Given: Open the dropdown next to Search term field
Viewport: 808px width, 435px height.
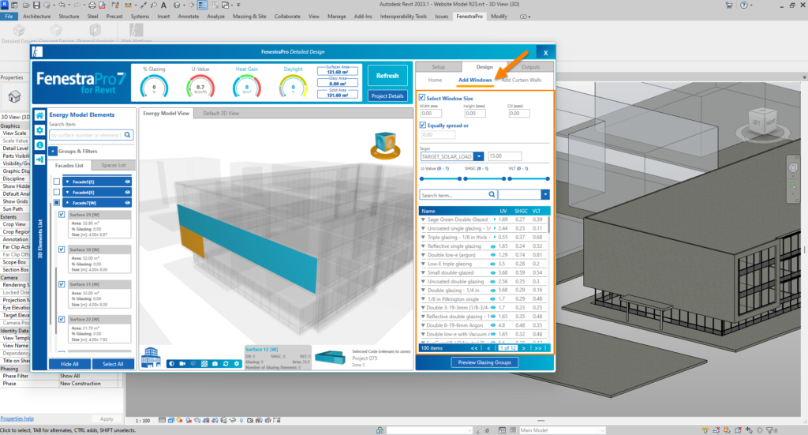Looking at the screenshot, I should click(545, 195).
